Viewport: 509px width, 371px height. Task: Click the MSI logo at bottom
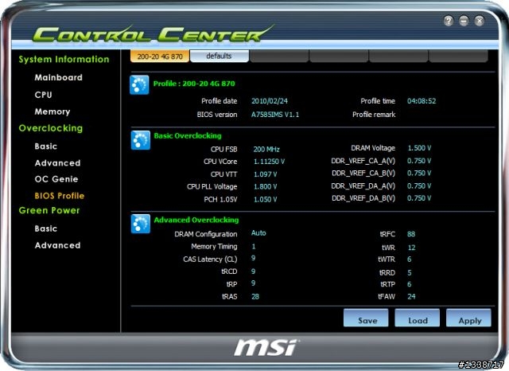coord(266,348)
